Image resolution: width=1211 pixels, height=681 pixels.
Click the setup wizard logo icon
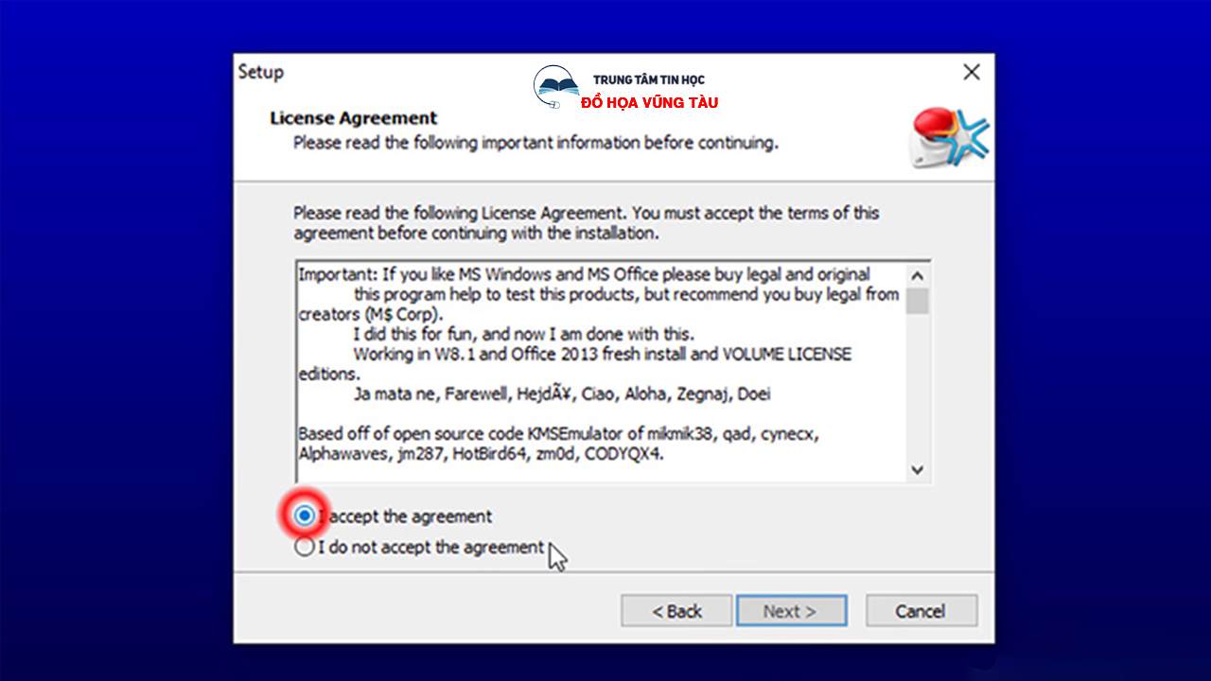(x=949, y=138)
